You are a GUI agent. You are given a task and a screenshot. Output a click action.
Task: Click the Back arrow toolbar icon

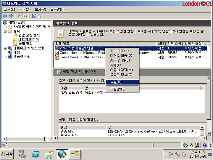[x=5, y=16]
